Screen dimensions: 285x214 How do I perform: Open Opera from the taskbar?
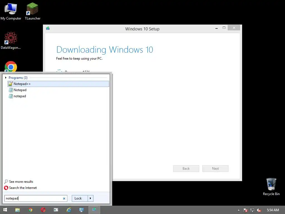coord(43,210)
